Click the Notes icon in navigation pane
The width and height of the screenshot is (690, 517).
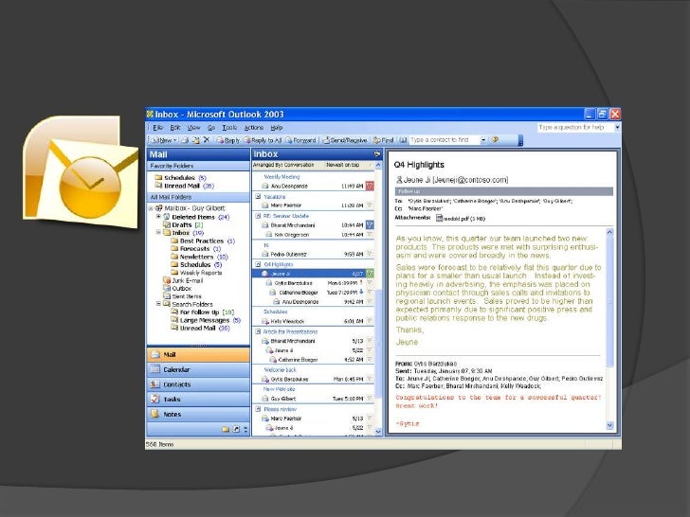(x=154, y=414)
